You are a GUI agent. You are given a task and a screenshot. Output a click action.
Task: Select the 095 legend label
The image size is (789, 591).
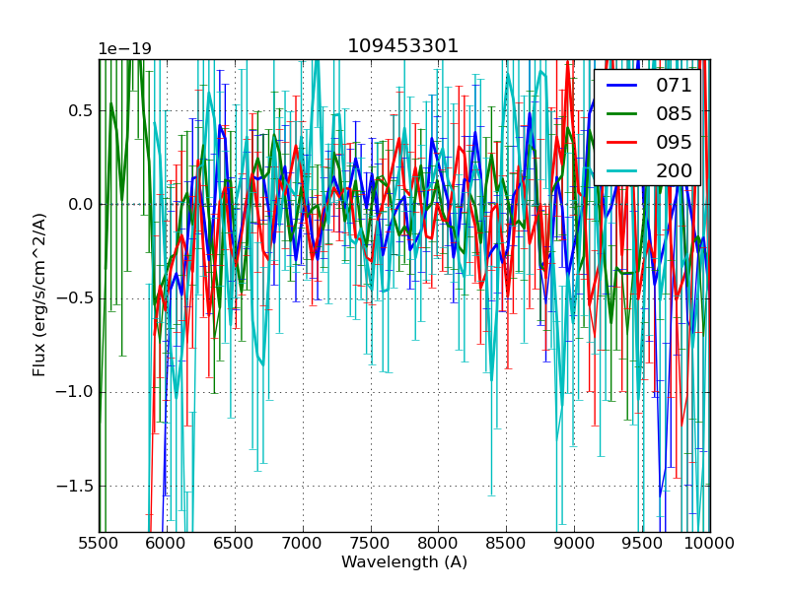(x=674, y=142)
